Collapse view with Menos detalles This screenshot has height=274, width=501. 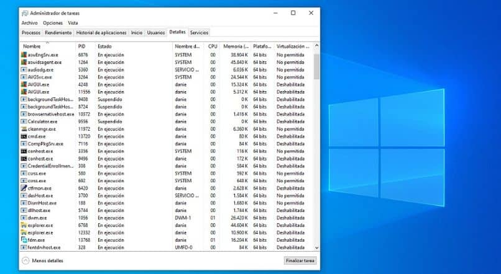[x=43, y=260]
